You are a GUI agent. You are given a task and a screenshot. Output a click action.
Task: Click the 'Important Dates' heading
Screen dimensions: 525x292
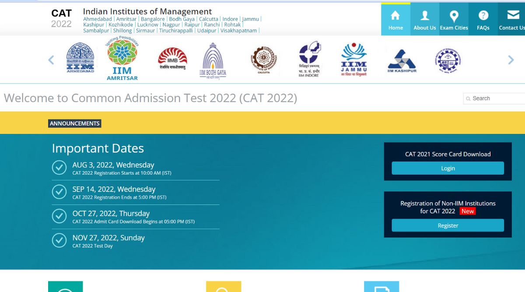coord(98,148)
